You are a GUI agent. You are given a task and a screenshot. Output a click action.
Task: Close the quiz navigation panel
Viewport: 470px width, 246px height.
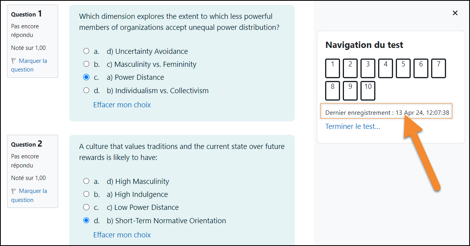tap(455, 13)
